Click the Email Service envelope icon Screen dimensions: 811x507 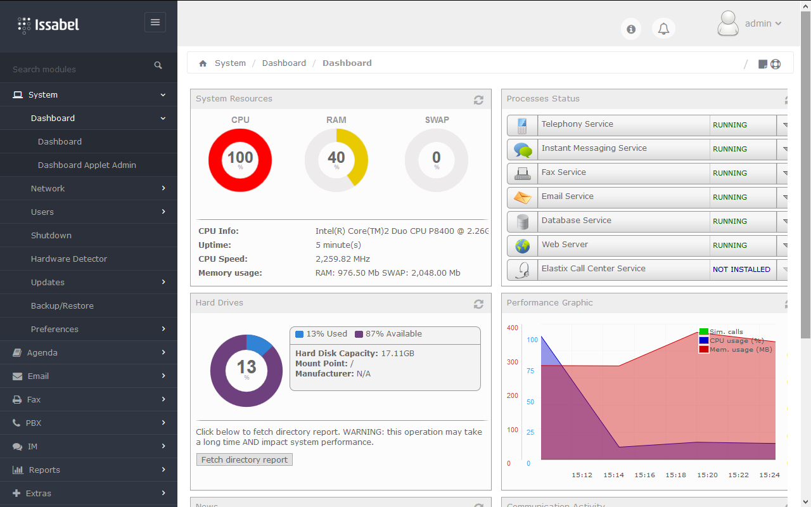coord(523,198)
